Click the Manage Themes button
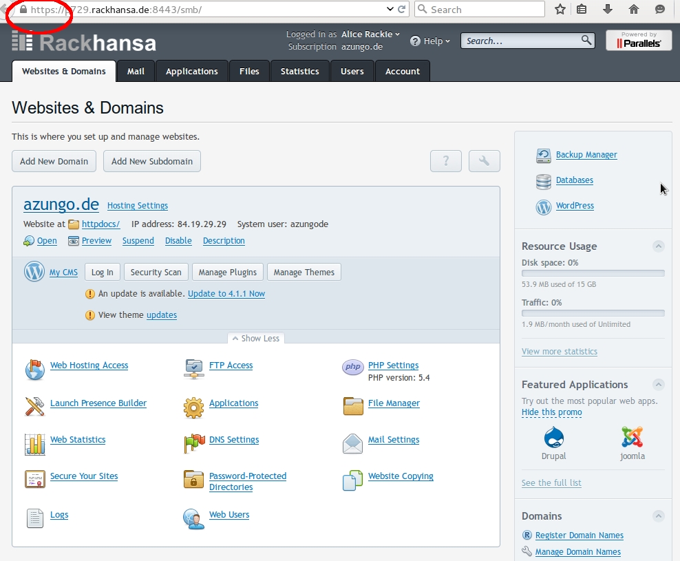The width and height of the screenshot is (680, 561). pyautogui.click(x=304, y=272)
